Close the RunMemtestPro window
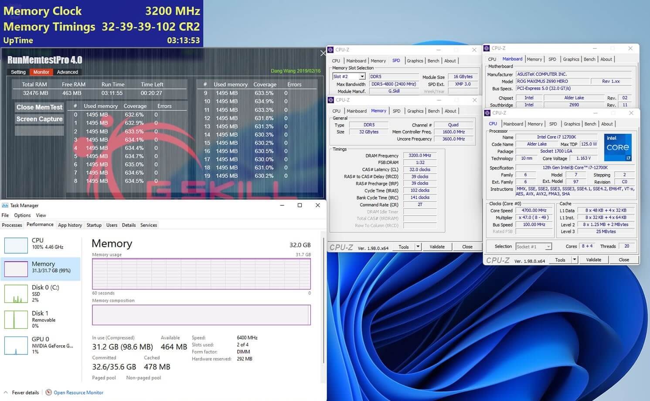This screenshot has width=650, height=401. pyautogui.click(x=323, y=53)
